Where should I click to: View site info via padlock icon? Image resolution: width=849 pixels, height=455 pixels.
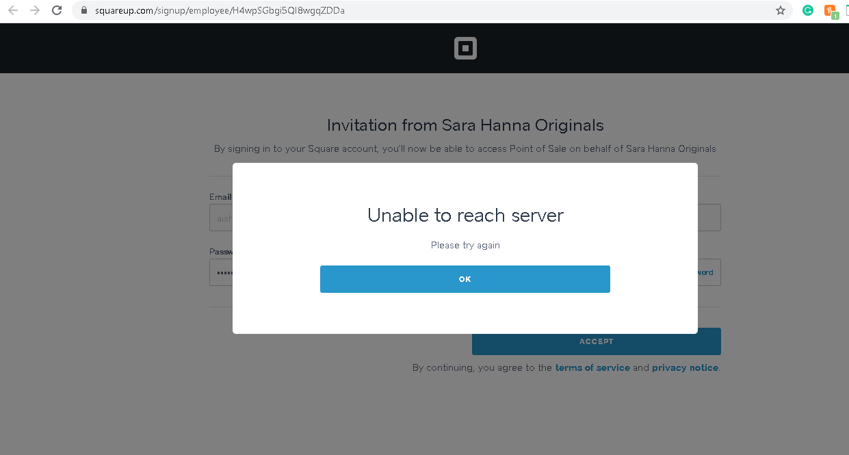(x=85, y=10)
